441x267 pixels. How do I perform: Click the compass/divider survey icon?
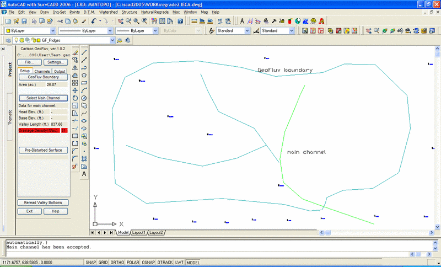(x=242, y=21)
